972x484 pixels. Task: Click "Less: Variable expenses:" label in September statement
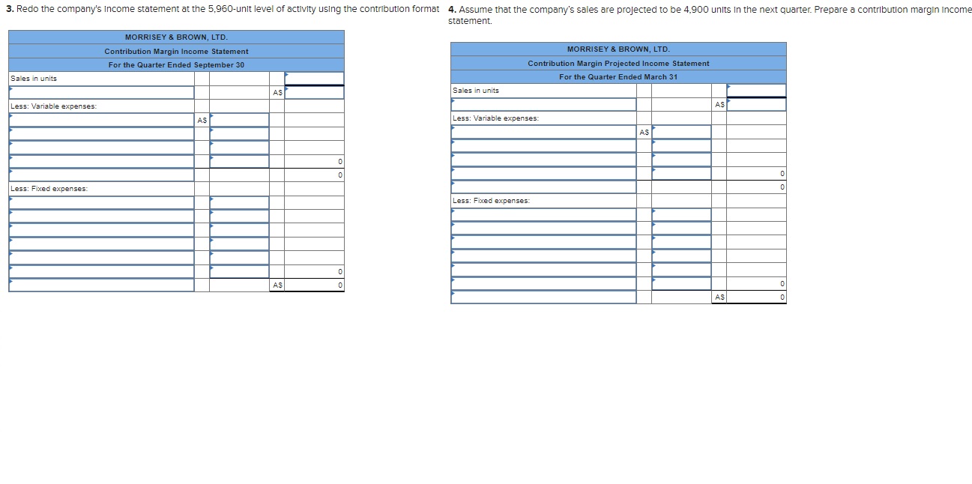click(53, 106)
